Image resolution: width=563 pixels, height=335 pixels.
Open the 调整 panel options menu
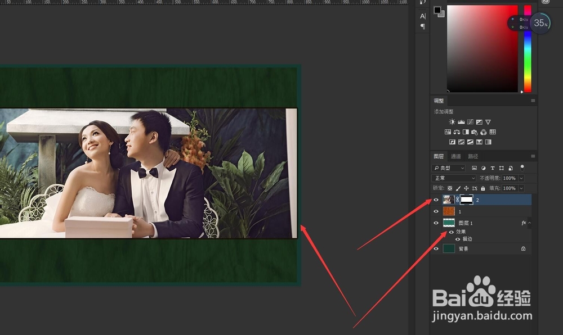click(x=533, y=101)
